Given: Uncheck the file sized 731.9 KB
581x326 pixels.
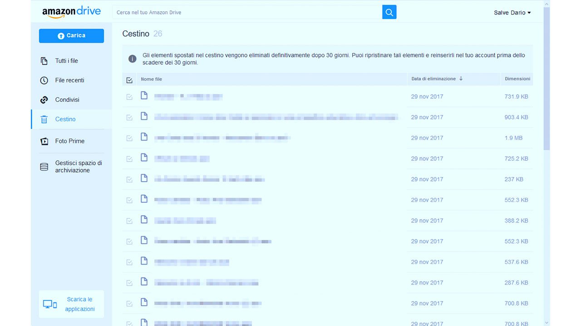Looking at the screenshot, I should click(129, 96).
